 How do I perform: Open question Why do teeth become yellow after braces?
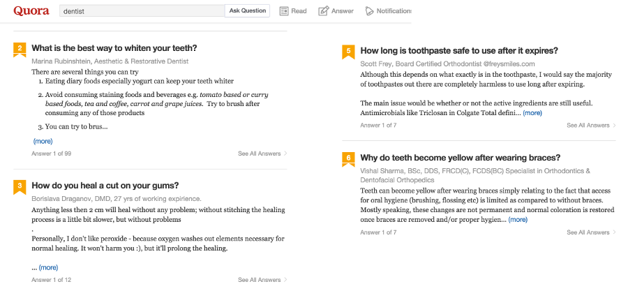(461, 157)
